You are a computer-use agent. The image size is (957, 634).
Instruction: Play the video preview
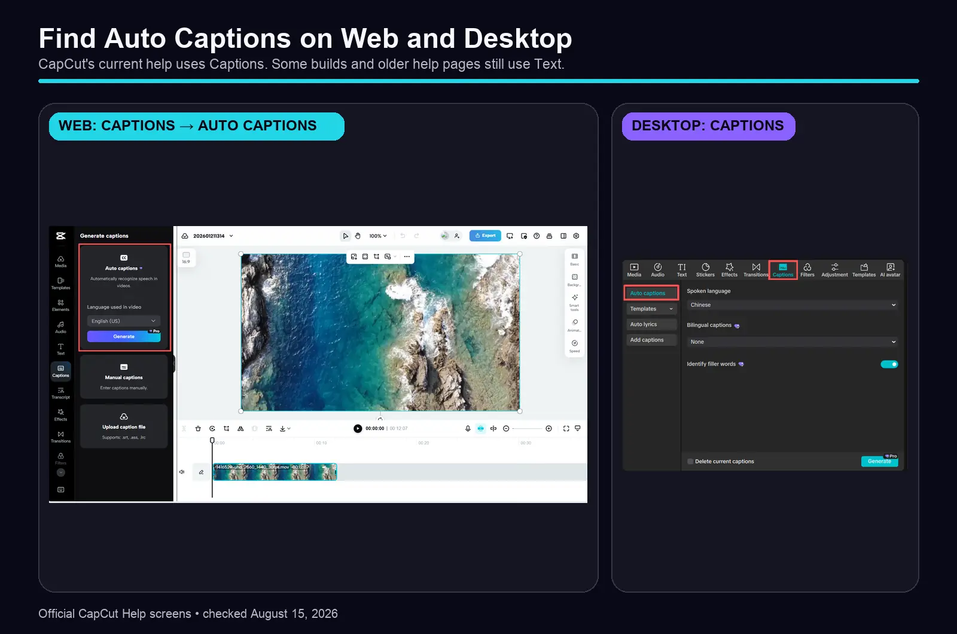[x=358, y=428]
